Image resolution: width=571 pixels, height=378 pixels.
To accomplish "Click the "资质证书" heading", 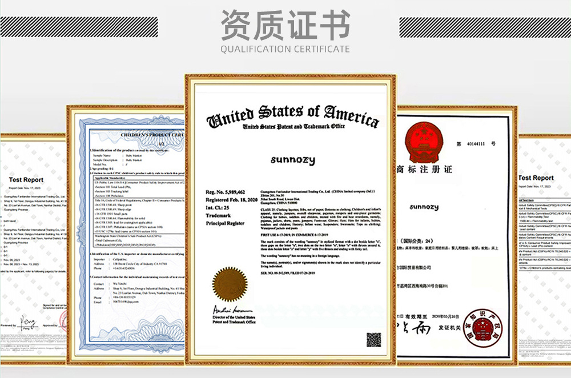I will (285, 25).
